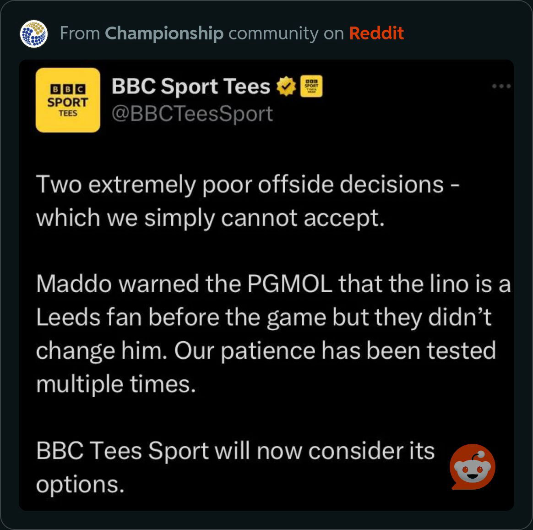This screenshot has height=530, width=533.
Task: Click the "which we simply cannot accept" line
Action: (x=211, y=218)
